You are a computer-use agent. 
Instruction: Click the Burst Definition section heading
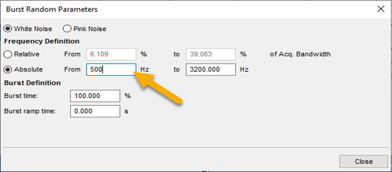pos(32,83)
